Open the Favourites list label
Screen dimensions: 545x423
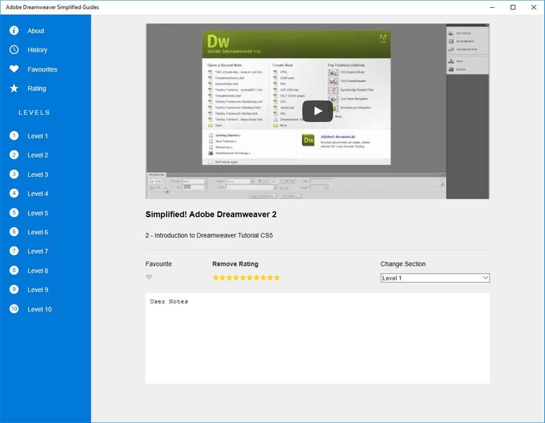tap(42, 69)
